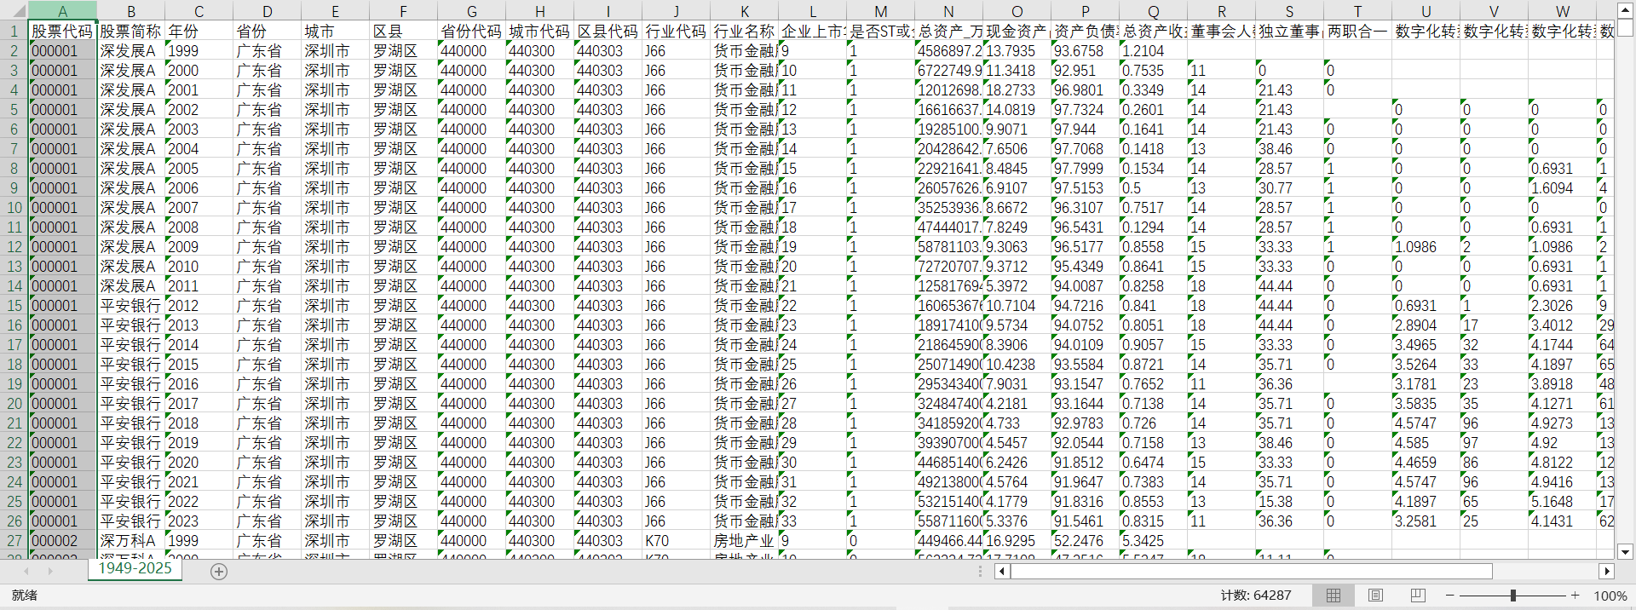Click K70 industry code cell

click(x=676, y=540)
